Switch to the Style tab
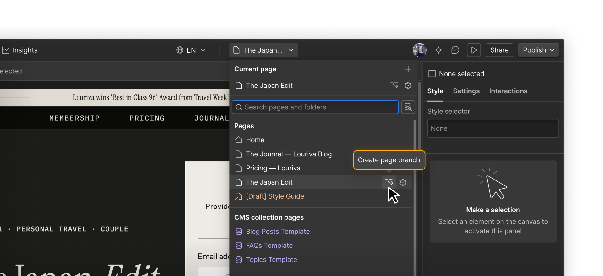Viewport: 603px width, 276px height. (x=435, y=91)
